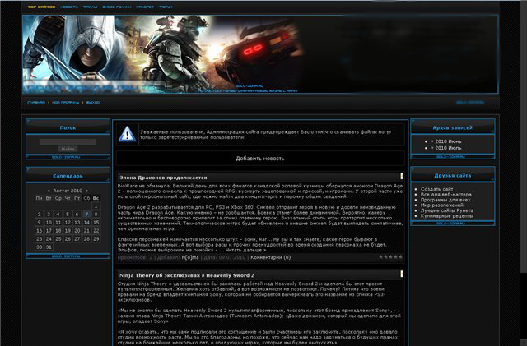Open Программы для всех link
527x346 pixels.
point(445,200)
